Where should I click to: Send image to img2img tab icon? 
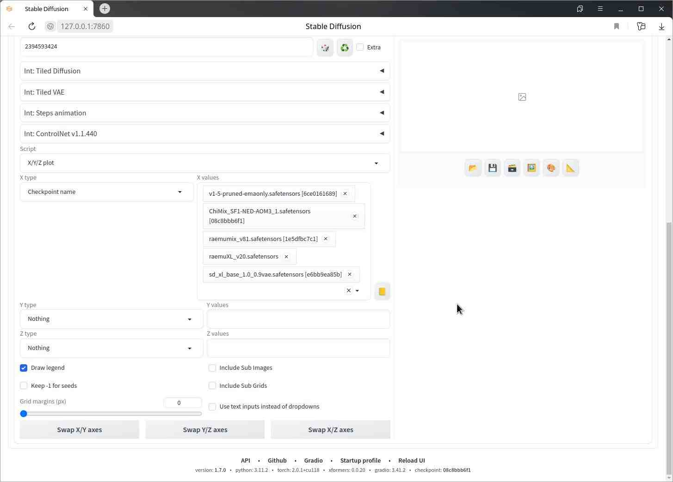(531, 168)
